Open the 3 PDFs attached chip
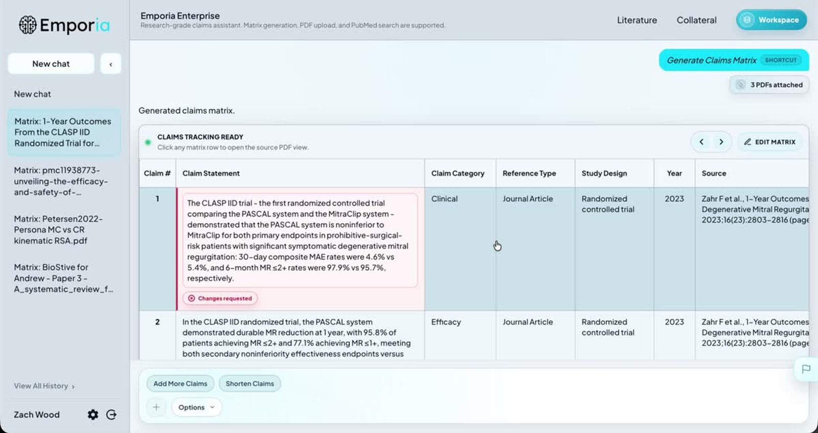This screenshot has width=818, height=433. 769,85
